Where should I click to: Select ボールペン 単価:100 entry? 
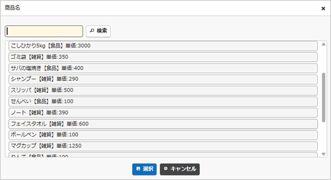[163, 135]
